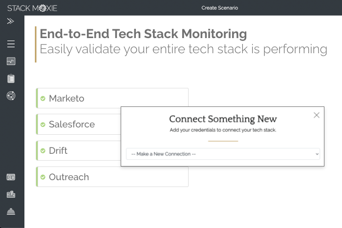This screenshot has height=228, width=342.
Task: Click the buildings icon in sidebar
Action: pyautogui.click(x=11, y=194)
